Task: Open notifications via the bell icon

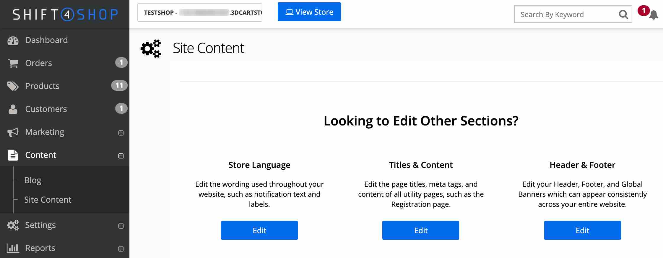Action: 653,15
